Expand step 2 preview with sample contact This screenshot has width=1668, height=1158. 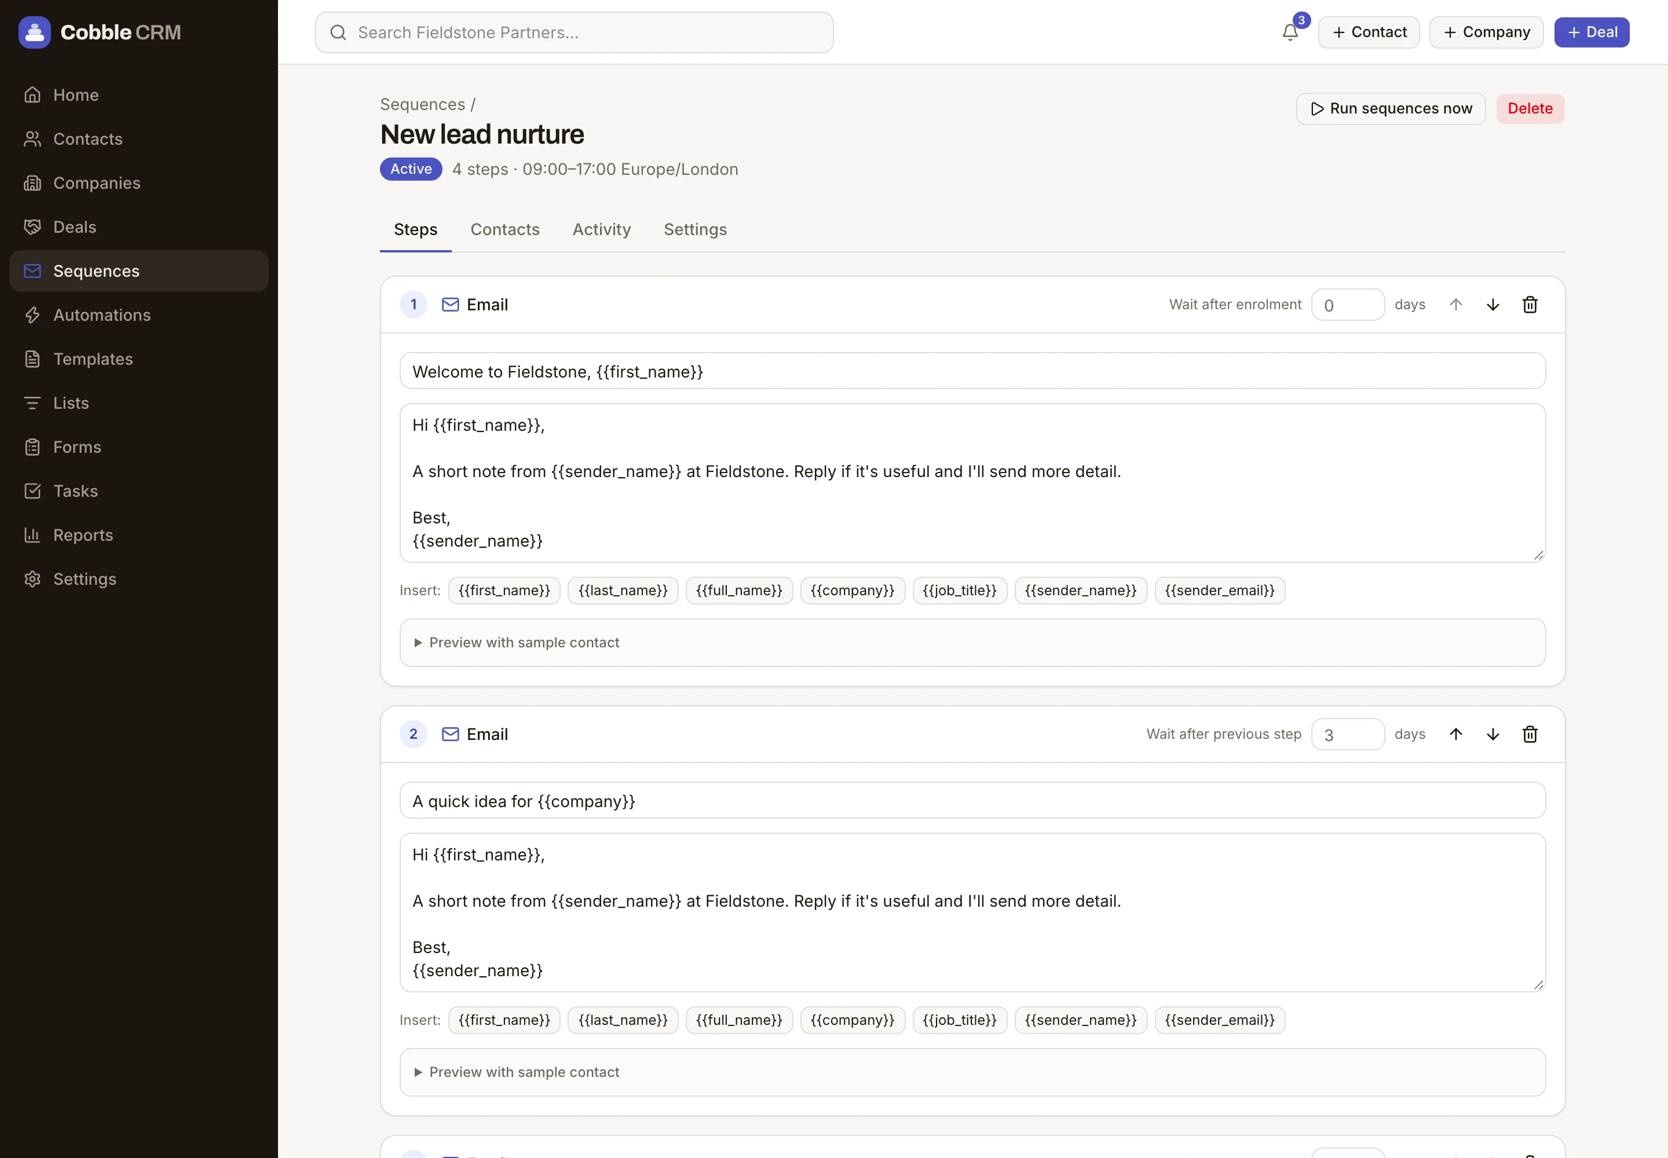click(972, 1072)
